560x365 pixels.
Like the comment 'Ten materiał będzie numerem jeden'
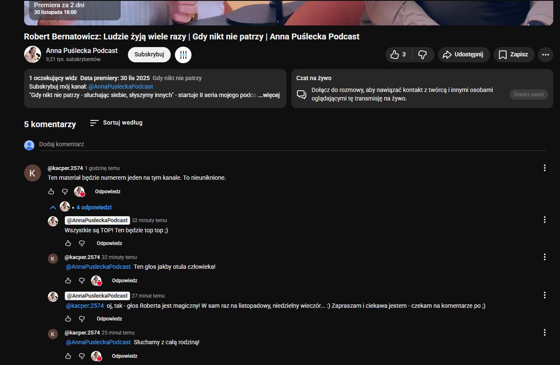(51, 192)
